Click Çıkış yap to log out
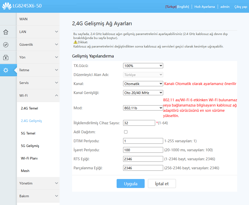Screen dimensions: 249x205 click(x=240, y=7)
